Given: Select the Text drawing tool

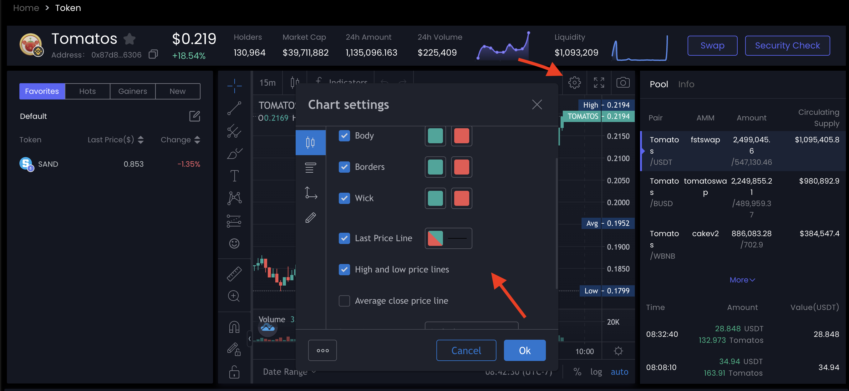Looking at the screenshot, I should pyautogui.click(x=234, y=176).
